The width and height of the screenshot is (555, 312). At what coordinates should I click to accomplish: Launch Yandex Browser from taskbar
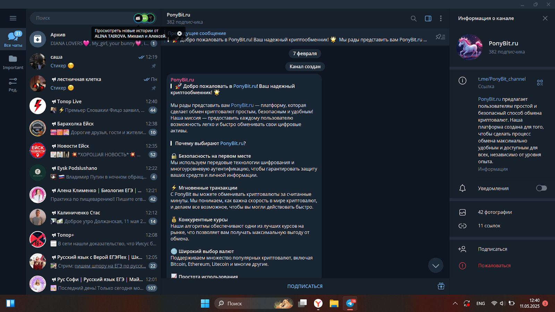point(318,303)
